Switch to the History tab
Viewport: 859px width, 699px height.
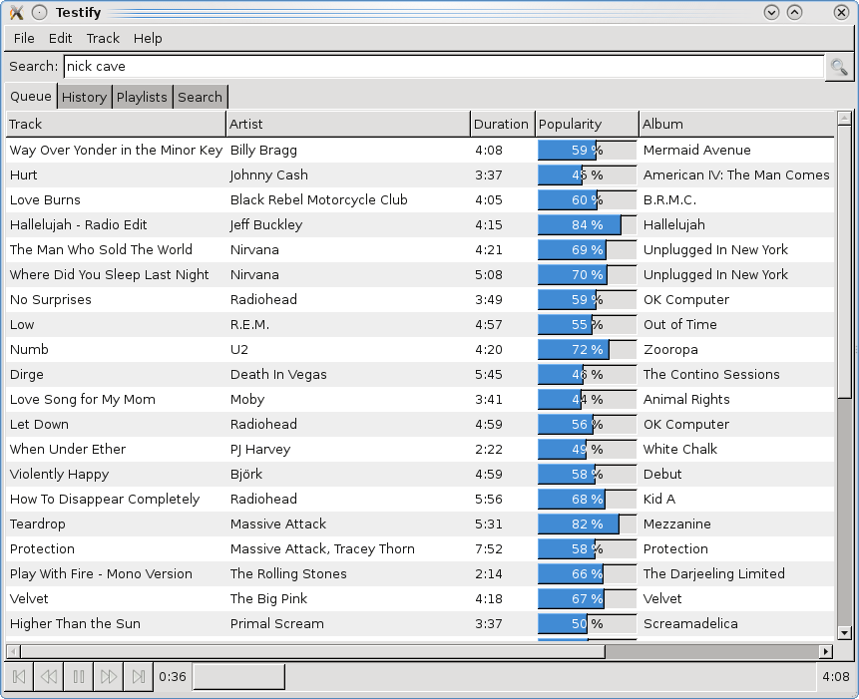pos(84,97)
